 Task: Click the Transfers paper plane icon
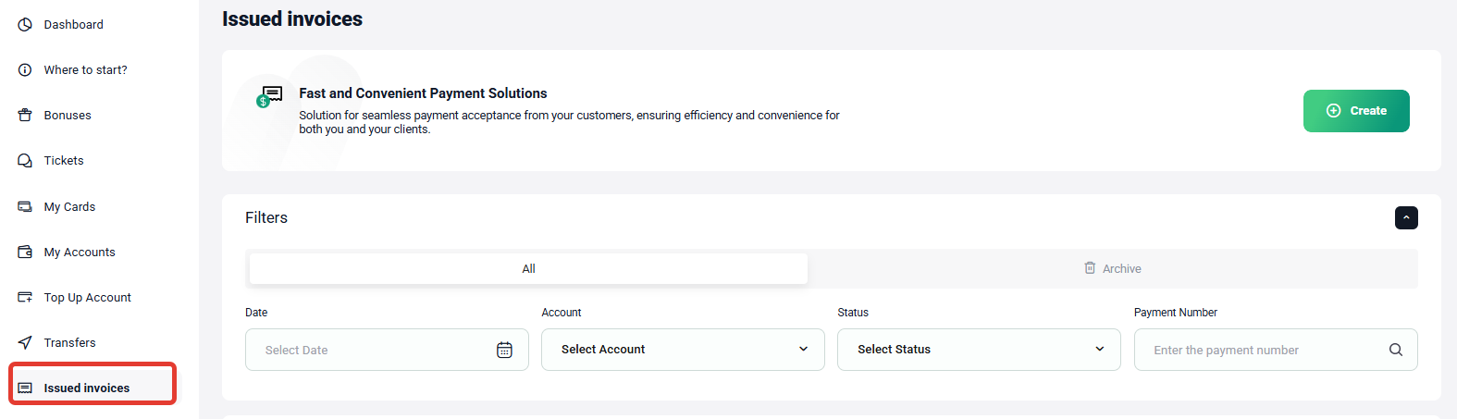click(x=25, y=342)
